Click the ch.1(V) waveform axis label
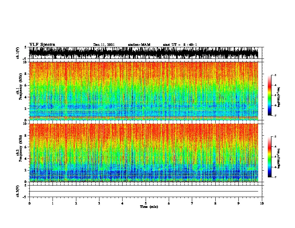295x228 pixels. pyautogui.click(x=18, y=53)
